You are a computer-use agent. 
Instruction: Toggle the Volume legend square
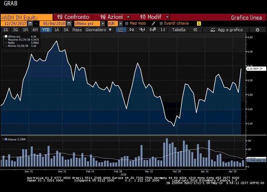tap(6, 139)
